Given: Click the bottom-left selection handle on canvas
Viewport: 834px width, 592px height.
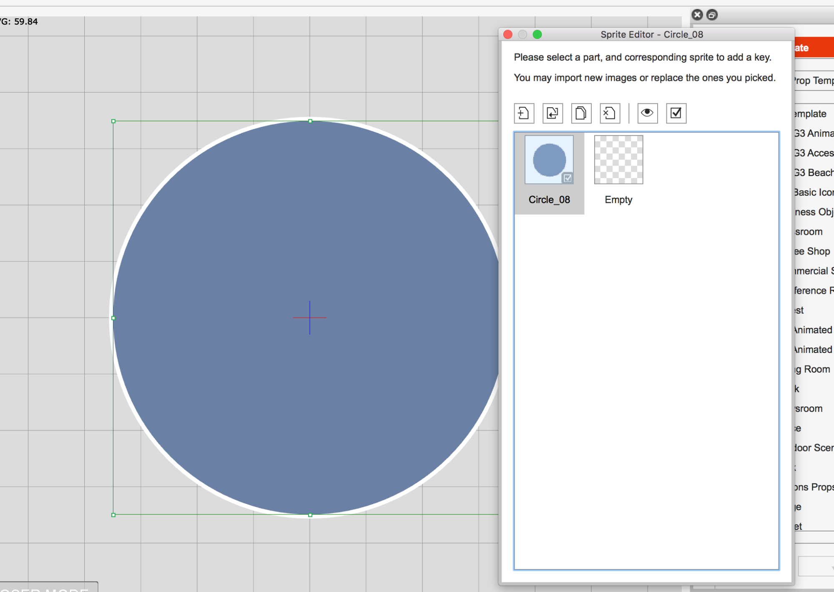Looking at the screenshot, I should click(113, 515).
